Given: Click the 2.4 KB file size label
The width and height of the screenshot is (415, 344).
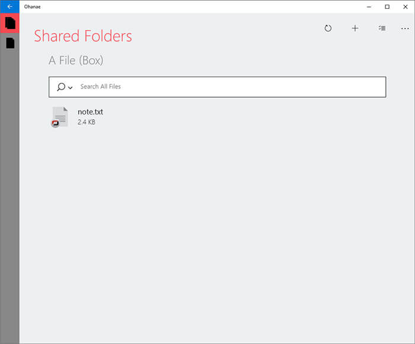Looking at the screenshot, I should (x=87, y=122).
